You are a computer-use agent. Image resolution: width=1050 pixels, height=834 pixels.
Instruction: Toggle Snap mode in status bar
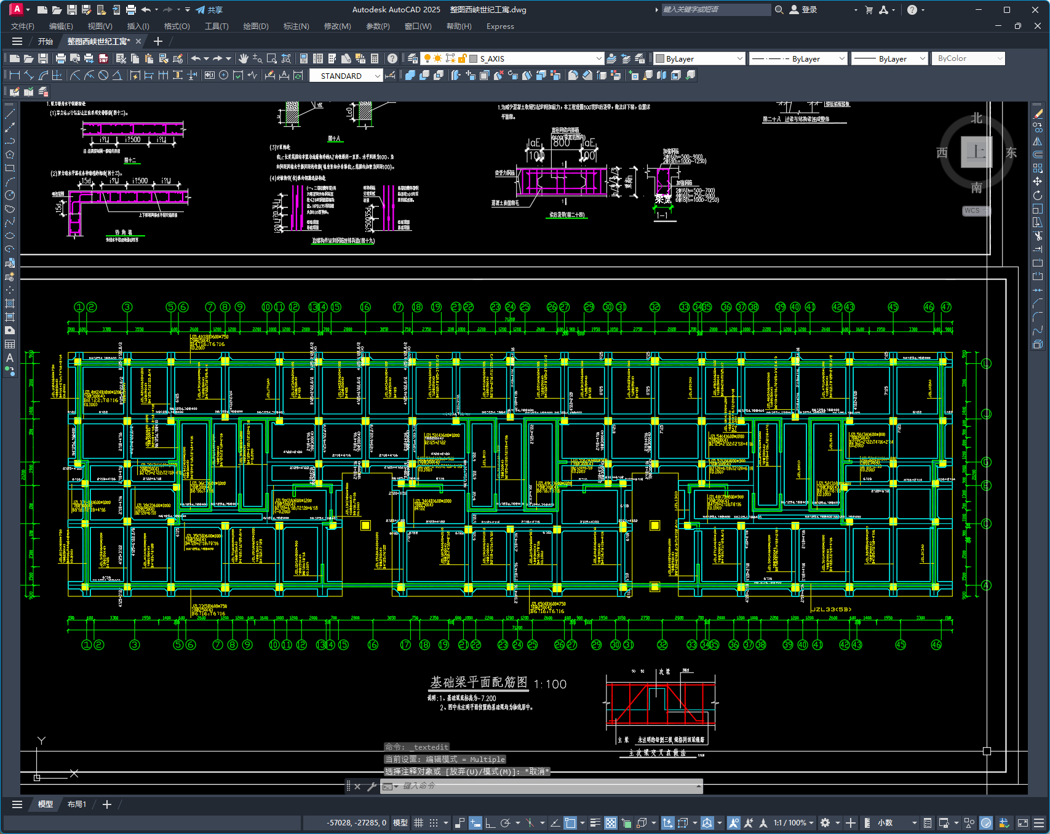point(434,822)
